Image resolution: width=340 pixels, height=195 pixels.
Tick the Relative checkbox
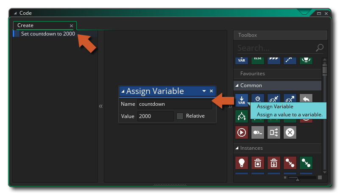(x=180, y=116)
